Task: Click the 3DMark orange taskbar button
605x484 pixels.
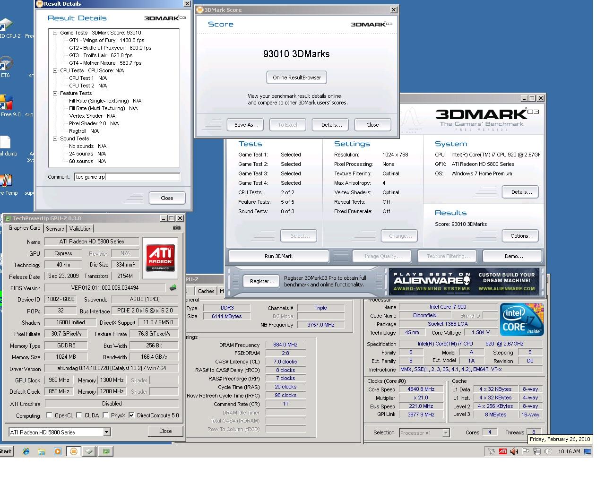Action: pyautogui.click(x=73, y=451)
